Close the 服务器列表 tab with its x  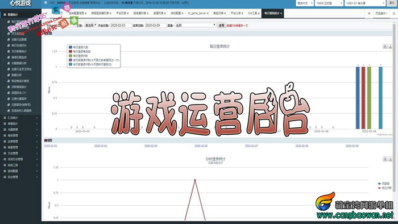[x=147, y=13]
